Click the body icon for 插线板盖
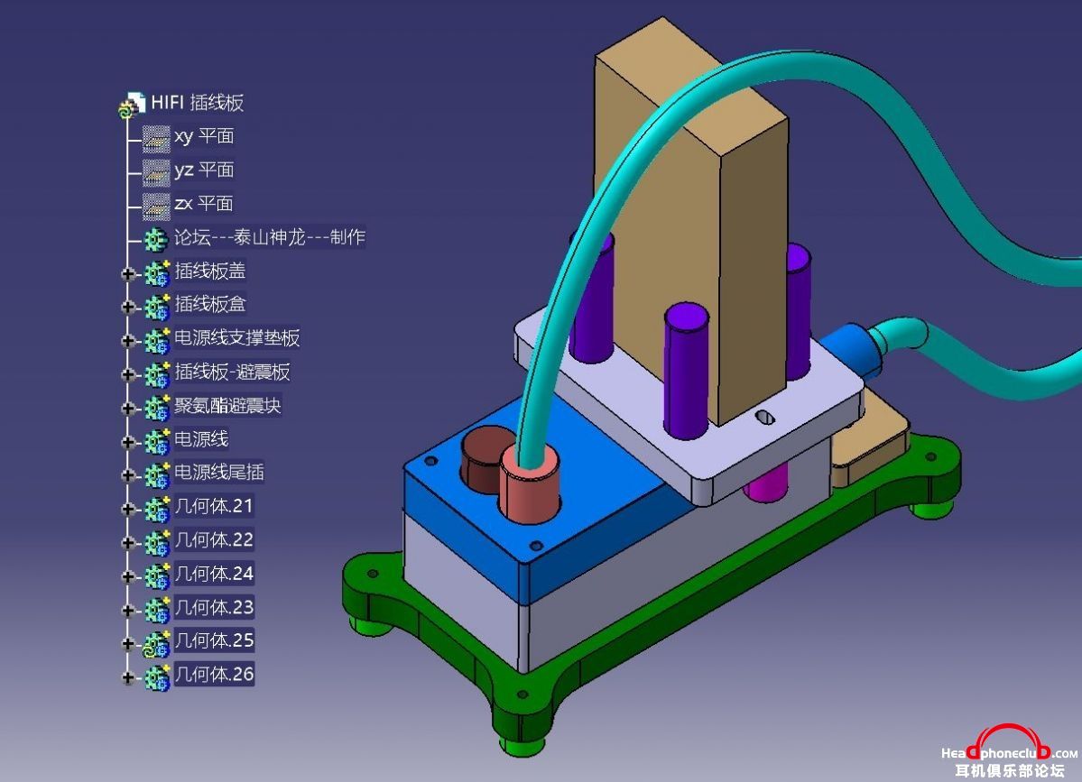The image size is (1082, 782). coord(157,273)
